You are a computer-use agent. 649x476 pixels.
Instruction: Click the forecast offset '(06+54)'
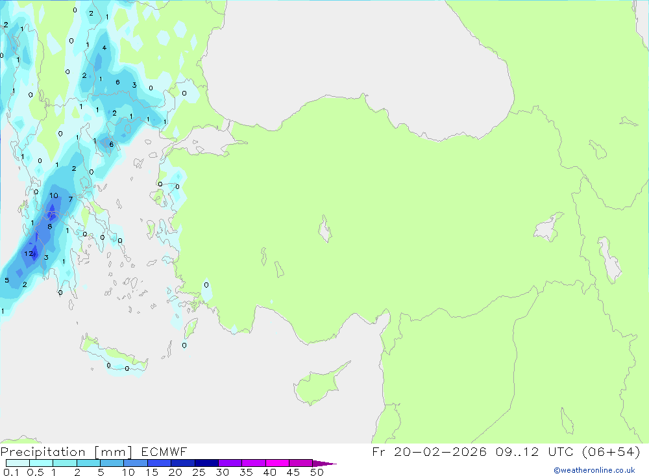pos(611,451)
